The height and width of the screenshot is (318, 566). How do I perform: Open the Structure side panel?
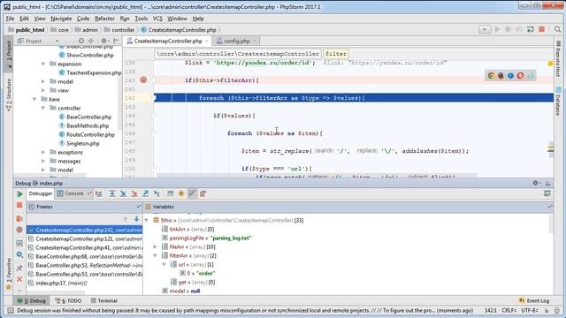click(x=9, y=95)
